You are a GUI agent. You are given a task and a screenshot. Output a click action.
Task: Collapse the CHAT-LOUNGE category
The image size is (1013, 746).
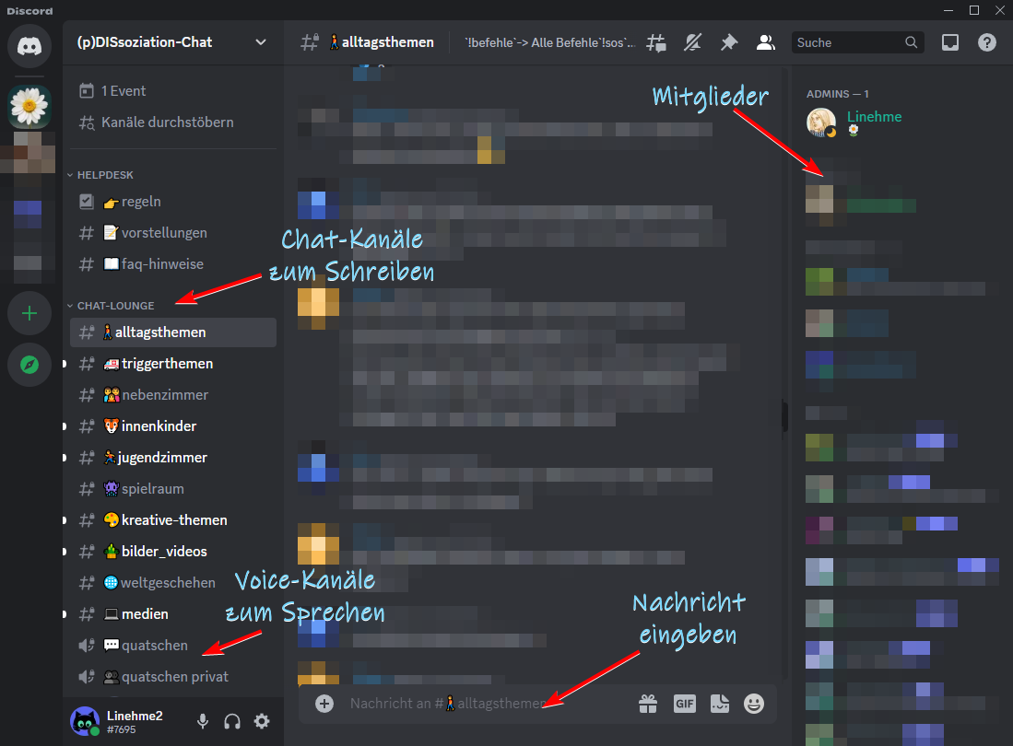pyautogui.click(x=115, y=306)
